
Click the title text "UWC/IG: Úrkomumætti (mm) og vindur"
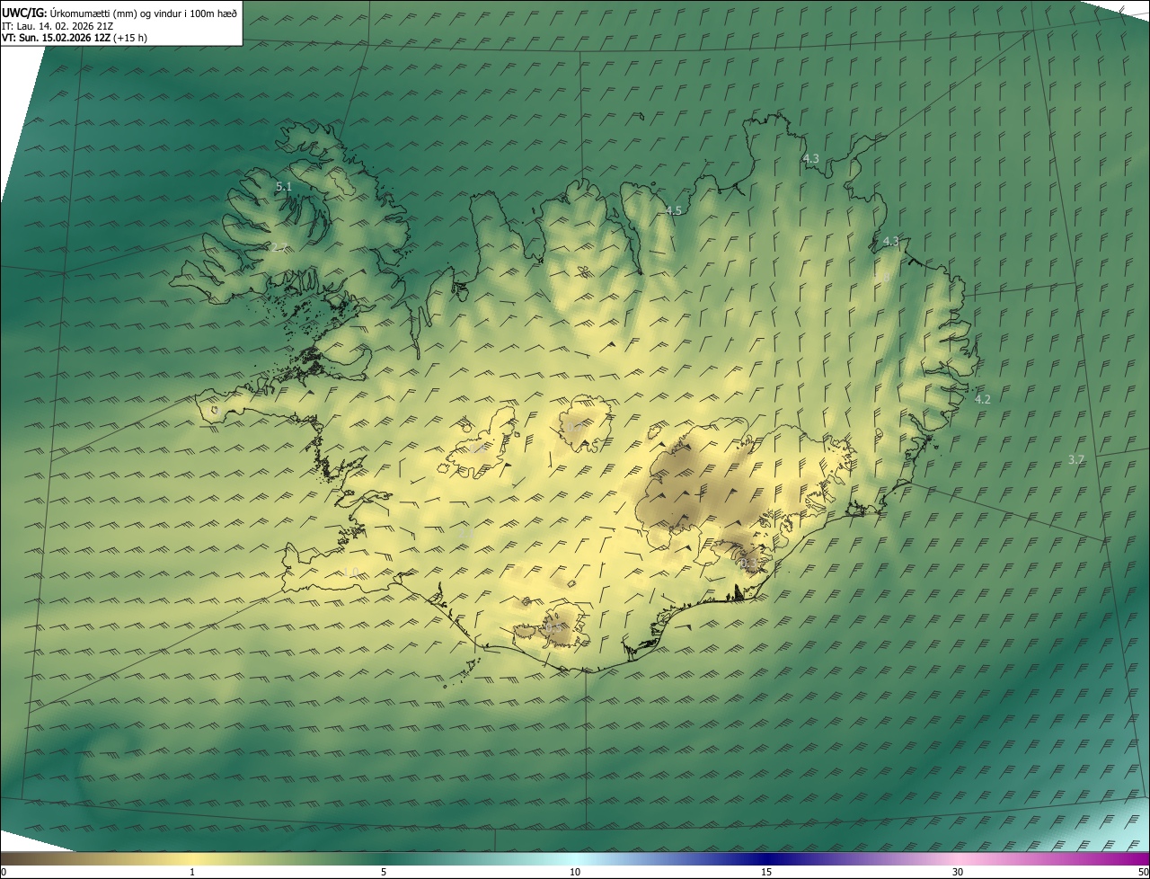click(x=91, y=13)
